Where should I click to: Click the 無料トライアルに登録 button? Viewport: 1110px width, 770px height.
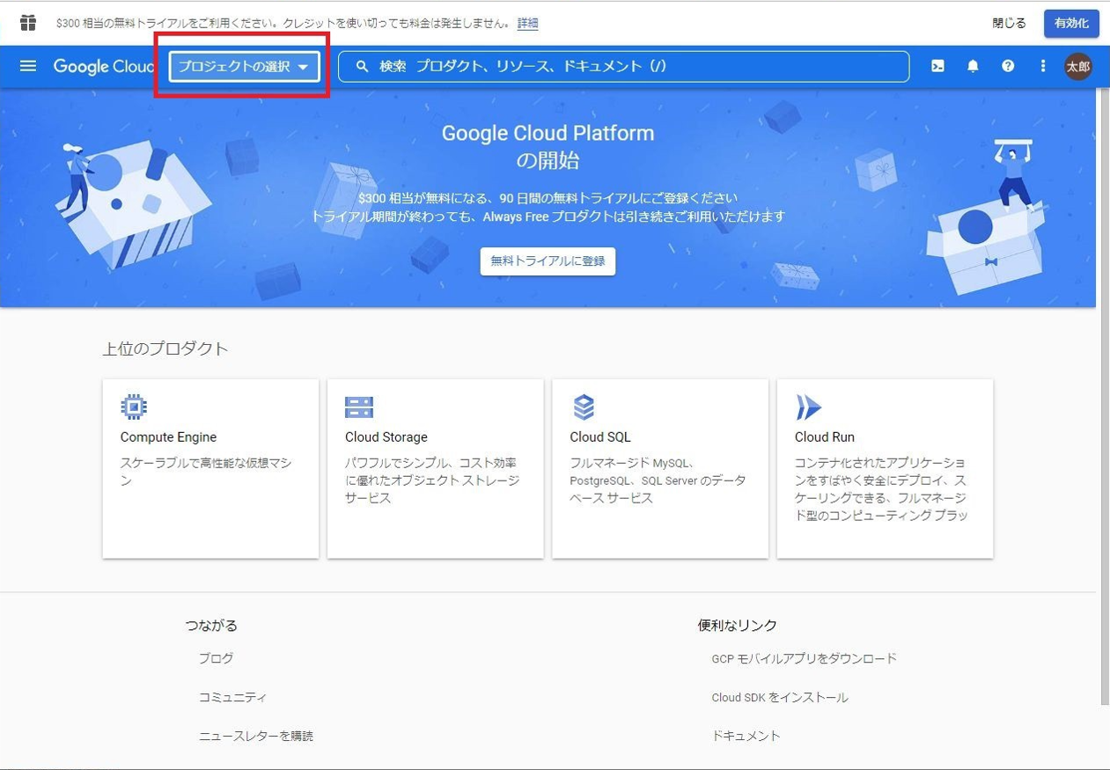pos(548,261)
